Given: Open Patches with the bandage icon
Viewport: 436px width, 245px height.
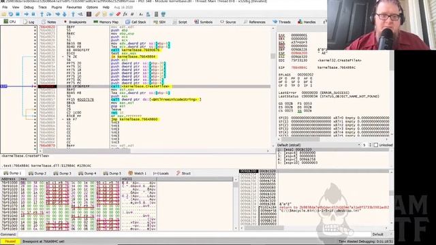Looking at the screenshot, I should (97, 14).
